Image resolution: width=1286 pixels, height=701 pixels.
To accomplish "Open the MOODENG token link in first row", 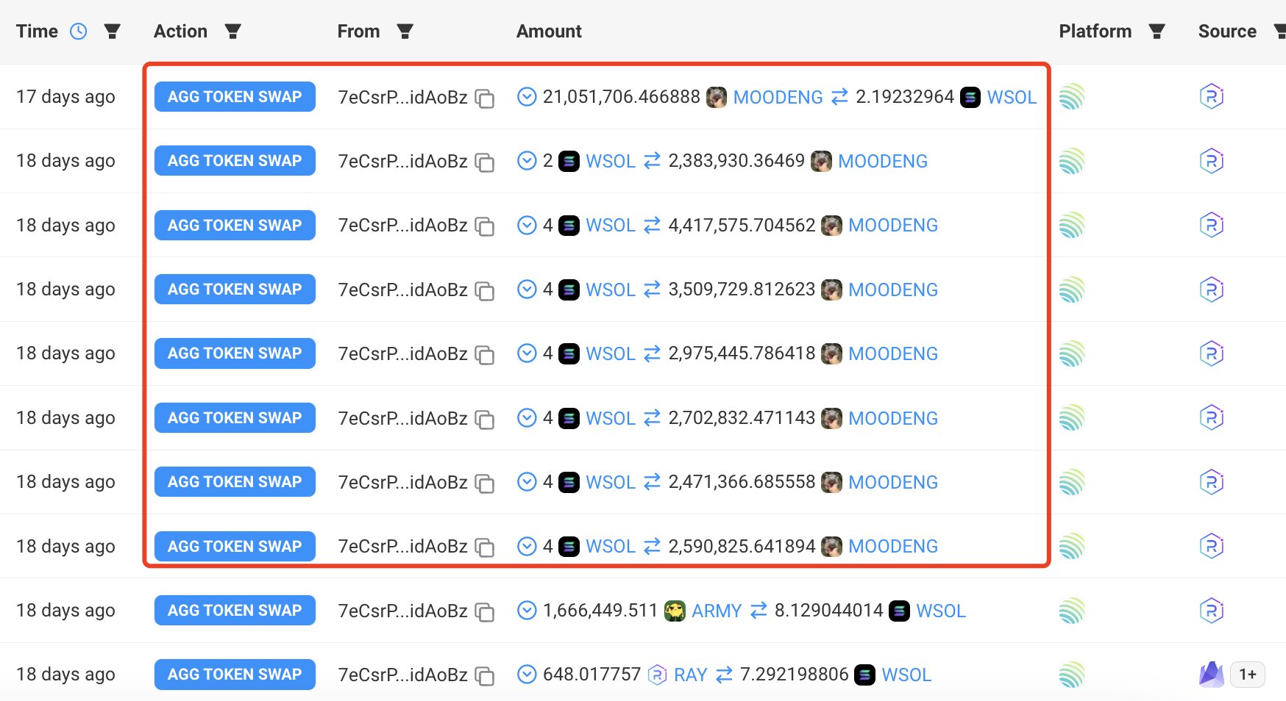I will coord(778,97).
